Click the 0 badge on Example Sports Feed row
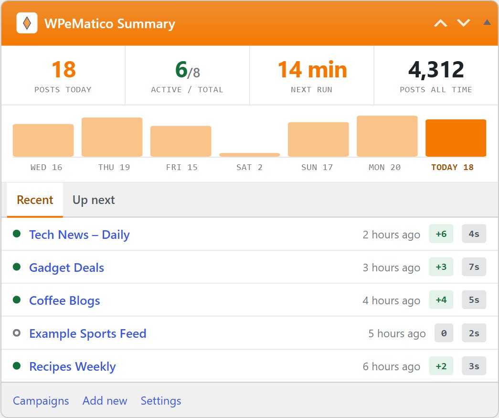 (x=444, y=333)
